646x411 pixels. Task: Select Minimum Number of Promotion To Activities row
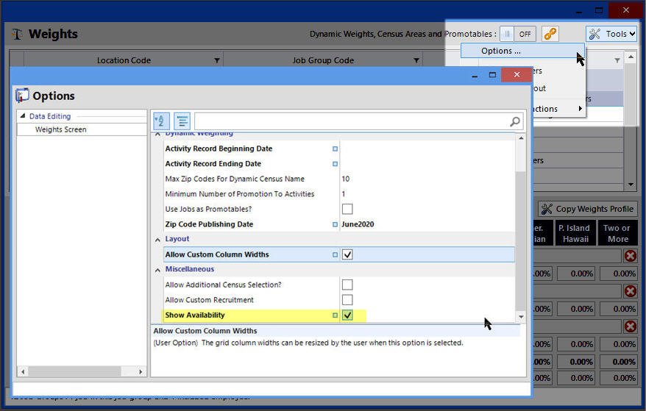pyautogui.click(x=239, y=194)
